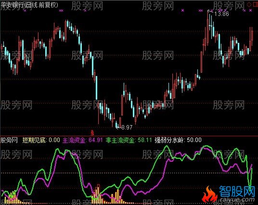Click the 主流资金: 64.91 indicator readout
Image resolution: width=258 pixels, height=205 pixels.
point(83,140)
